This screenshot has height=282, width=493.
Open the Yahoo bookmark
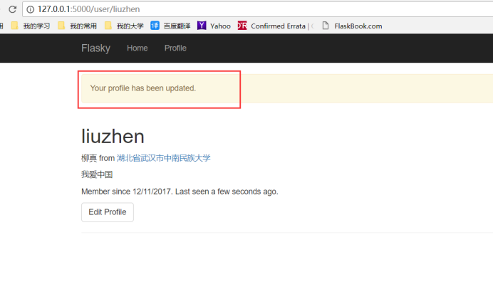pos(214,26)
